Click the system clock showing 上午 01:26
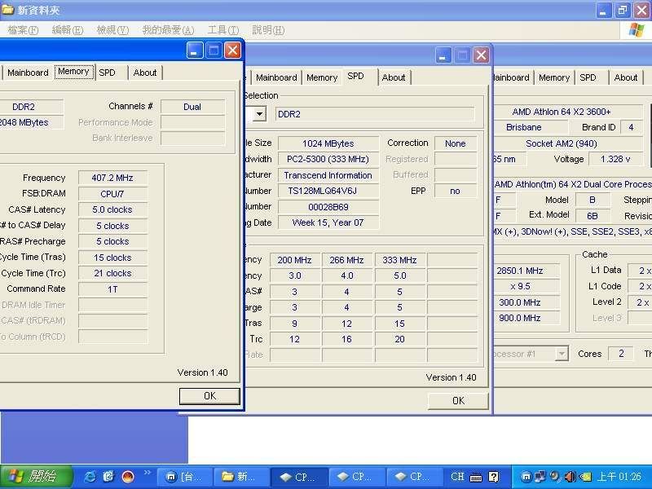Image resolution: width=652 pixels, height=489 pixels. pyautogui.click(x=619, y=477)
